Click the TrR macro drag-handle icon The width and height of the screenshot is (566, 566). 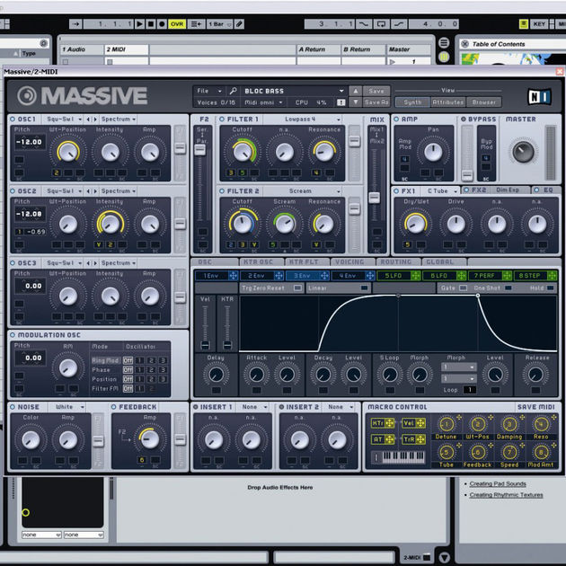[x=420, y=439]
